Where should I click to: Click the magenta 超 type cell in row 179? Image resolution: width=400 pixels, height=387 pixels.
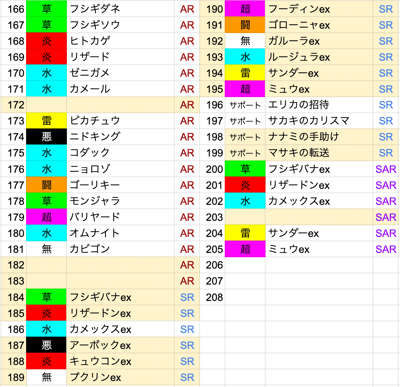46,217
